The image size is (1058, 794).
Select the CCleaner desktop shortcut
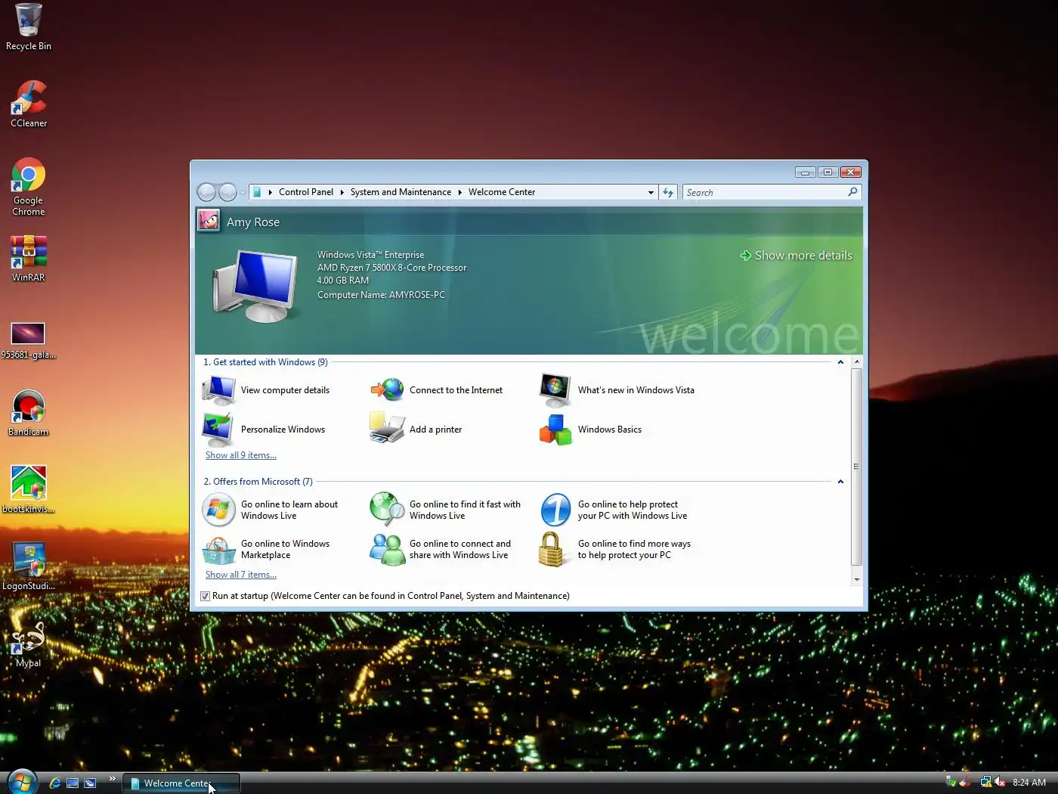click(29, 104)
